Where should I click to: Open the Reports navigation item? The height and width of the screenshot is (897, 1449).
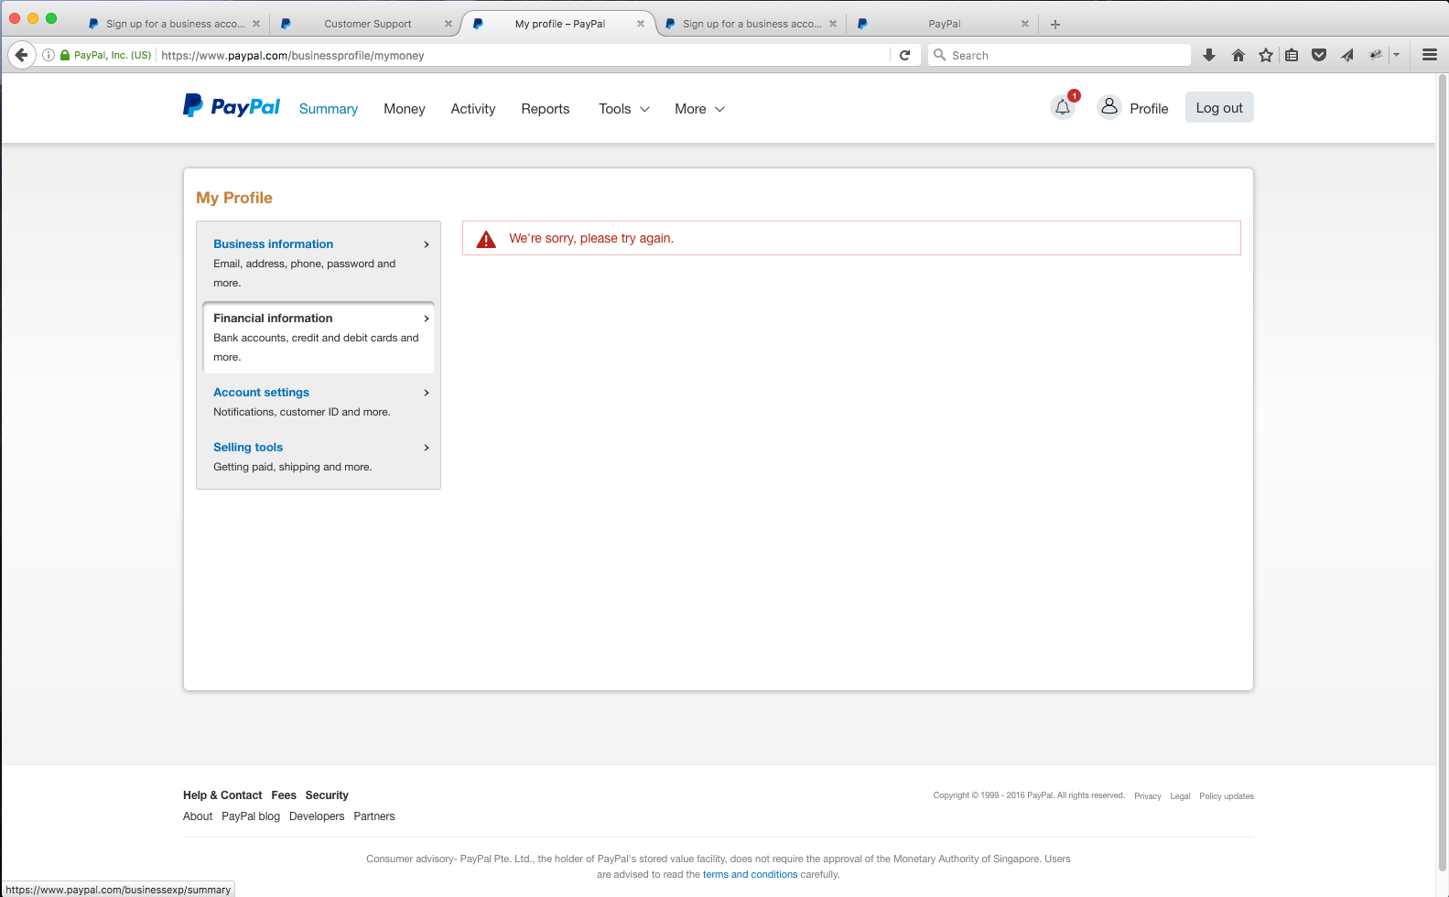click(x=546, y=109)
